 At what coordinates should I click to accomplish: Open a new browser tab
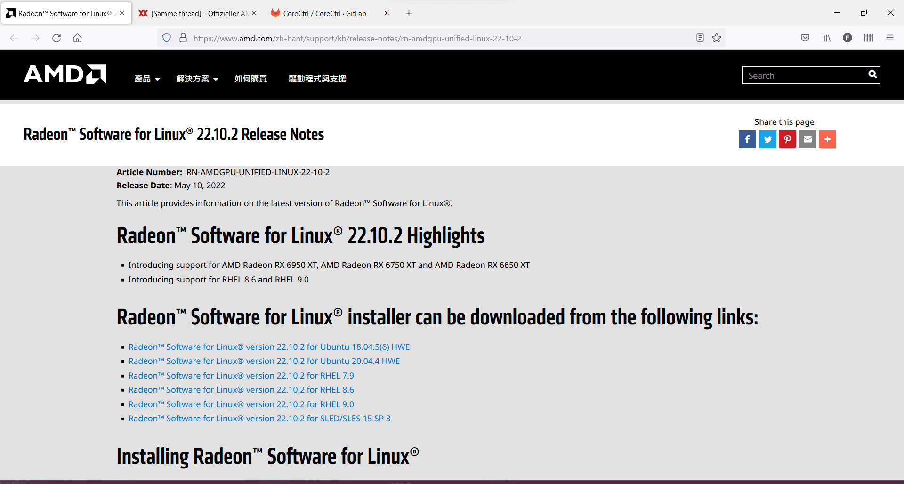pyautogui.click(x=409, y=13)
